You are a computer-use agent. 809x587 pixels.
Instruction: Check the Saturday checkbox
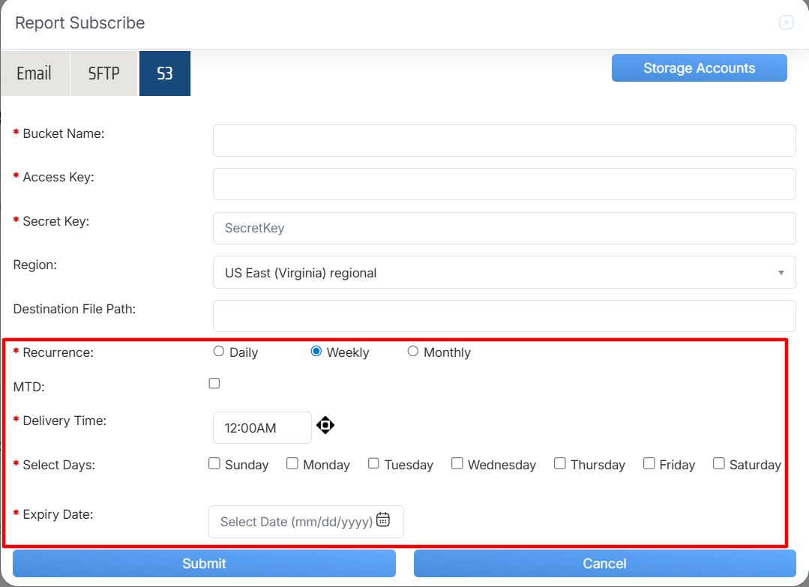coord(719,464)
